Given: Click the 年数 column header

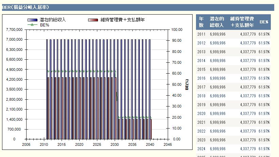Looking at the screenshot, I should click(x=201, y=22).
